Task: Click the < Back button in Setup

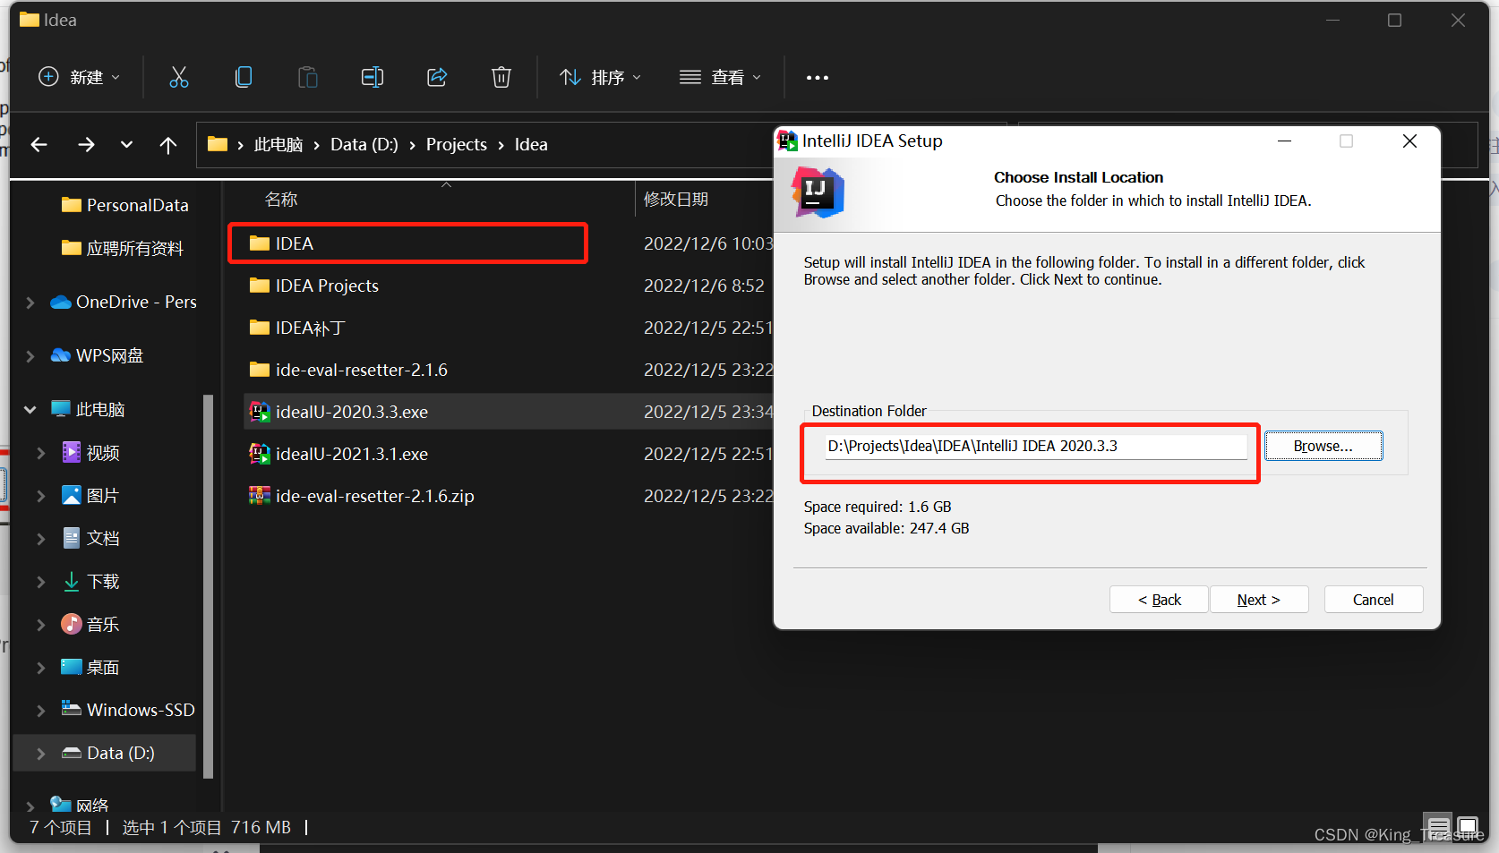Action: [1160, 600]
